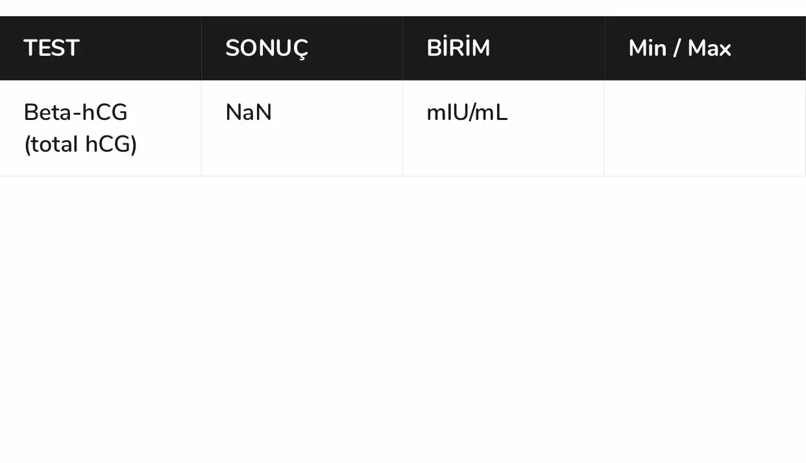Click the word "Min" in the header

[647, 49]
